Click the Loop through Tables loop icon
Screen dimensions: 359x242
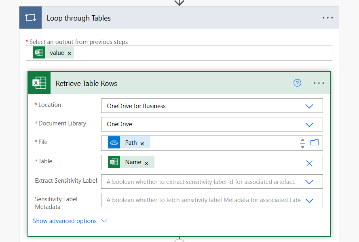click(x=30, y=18)
